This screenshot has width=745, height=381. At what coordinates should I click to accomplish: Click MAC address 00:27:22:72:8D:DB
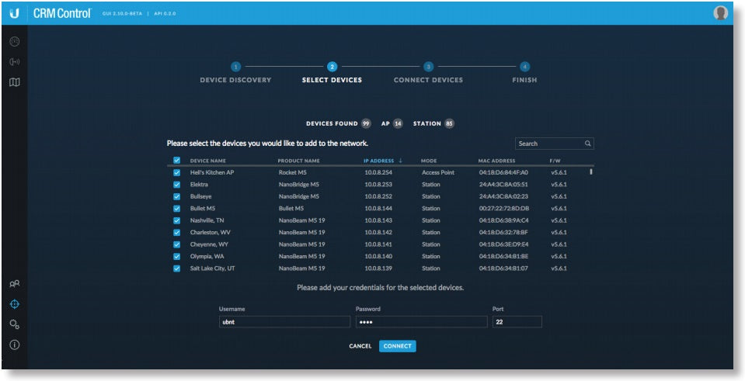click(504, 208)
